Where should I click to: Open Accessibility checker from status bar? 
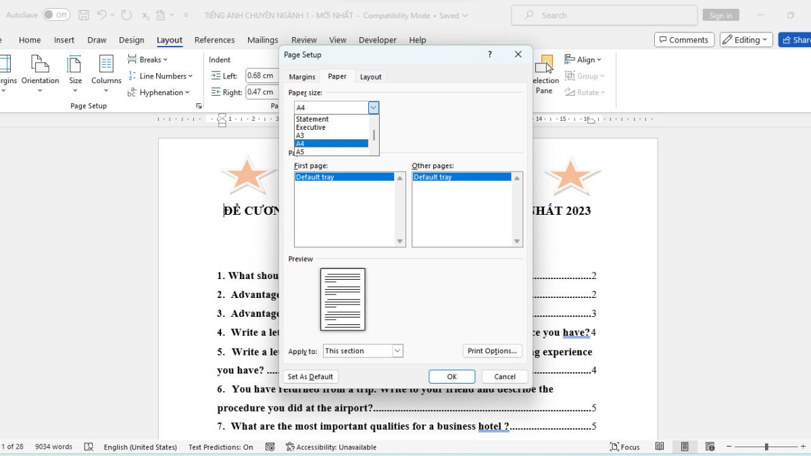331,447
